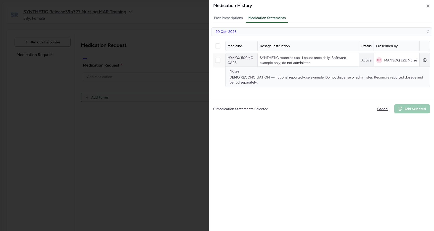Cancel the medication history selection

coord(383,109)
